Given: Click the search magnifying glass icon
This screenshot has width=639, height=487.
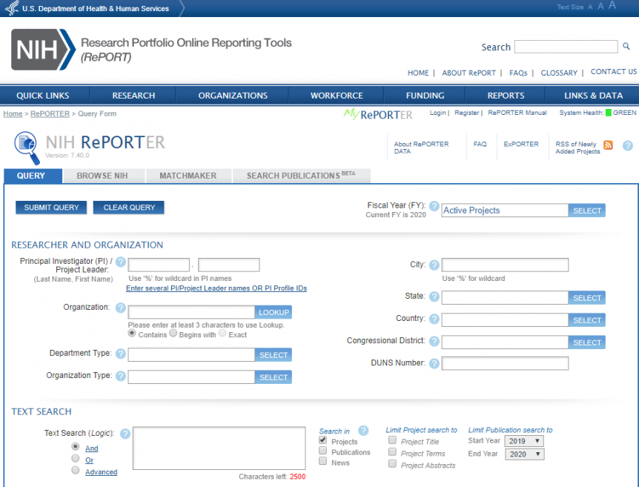Looking at the screenshot, I should (626, 46).
